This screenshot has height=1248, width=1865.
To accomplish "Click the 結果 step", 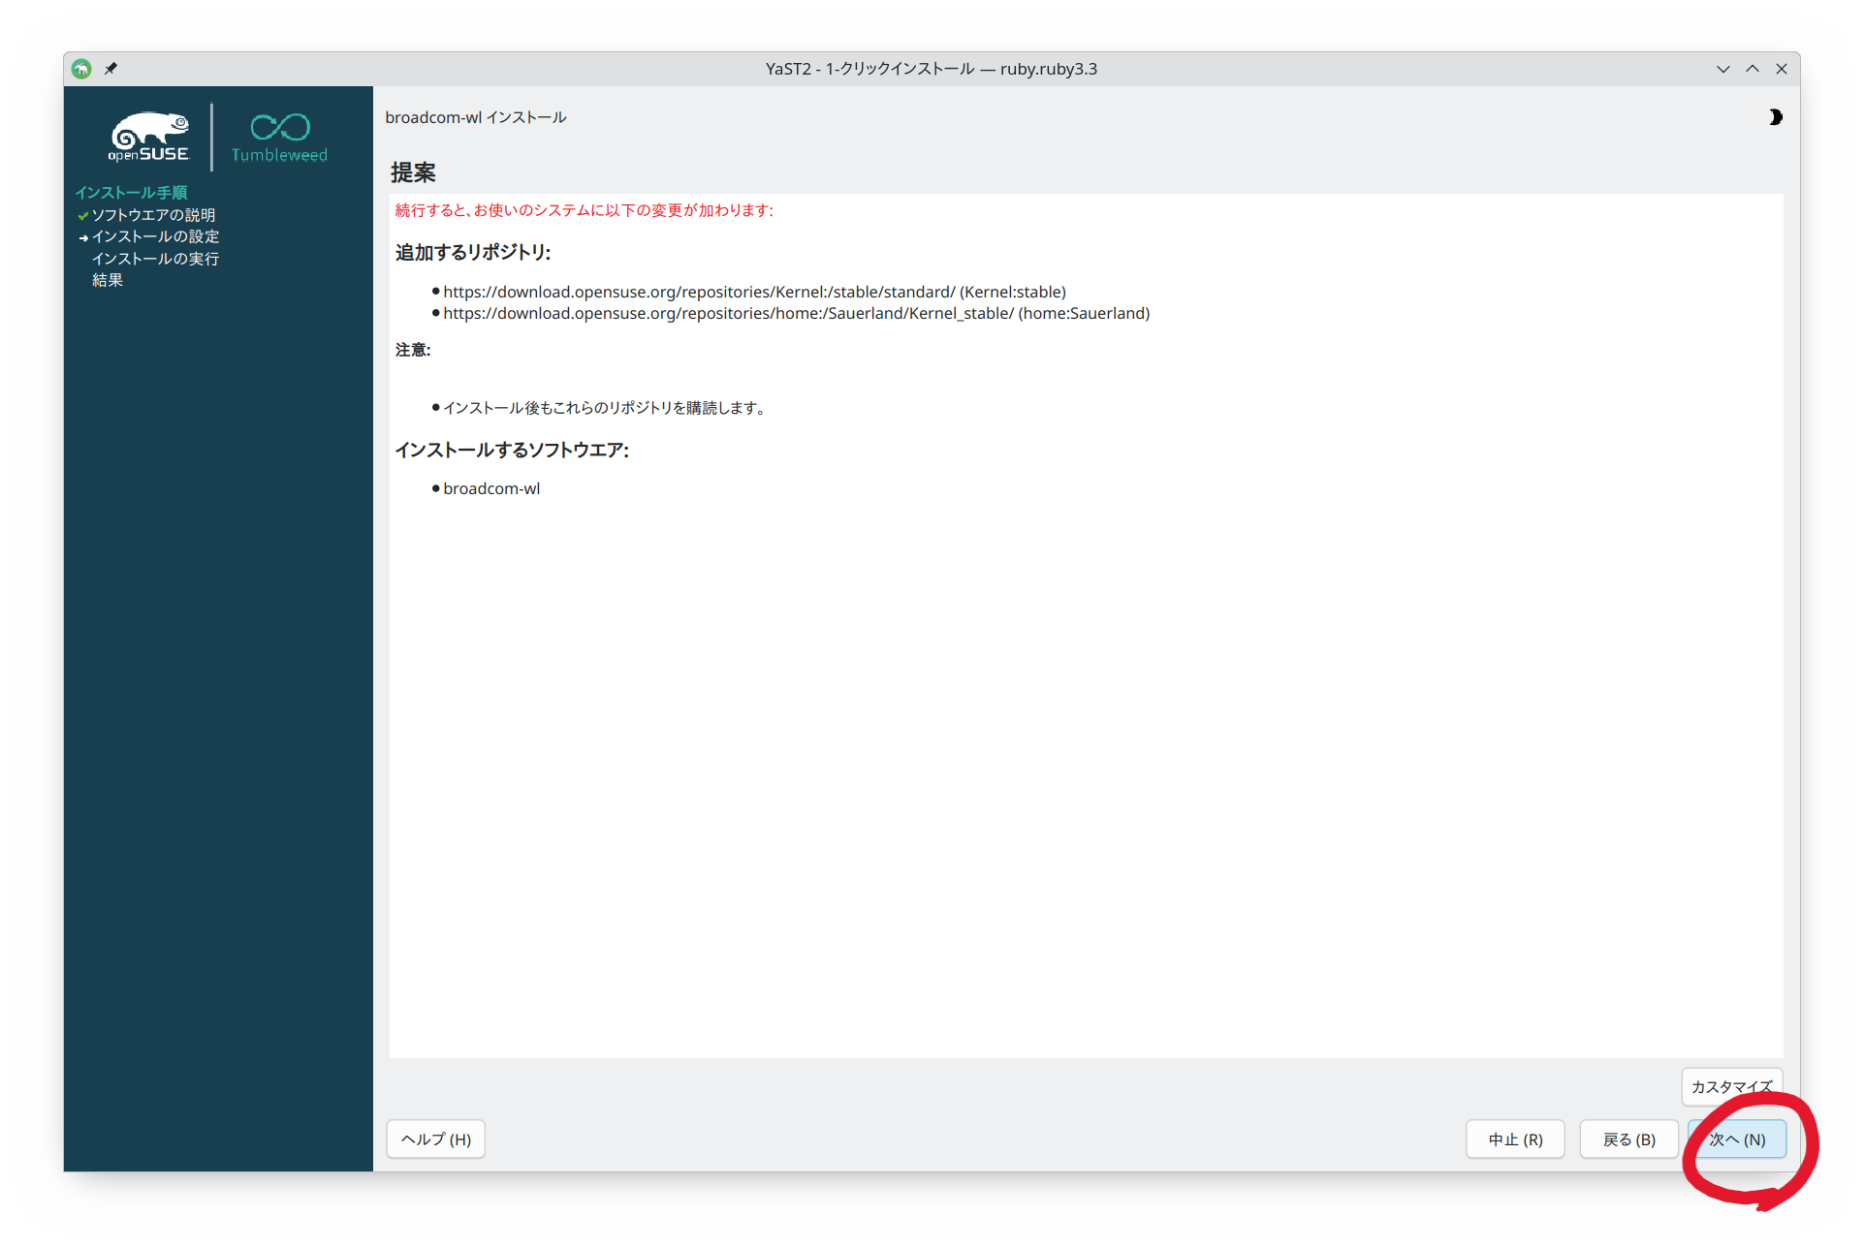I will (x=108, y=280).
